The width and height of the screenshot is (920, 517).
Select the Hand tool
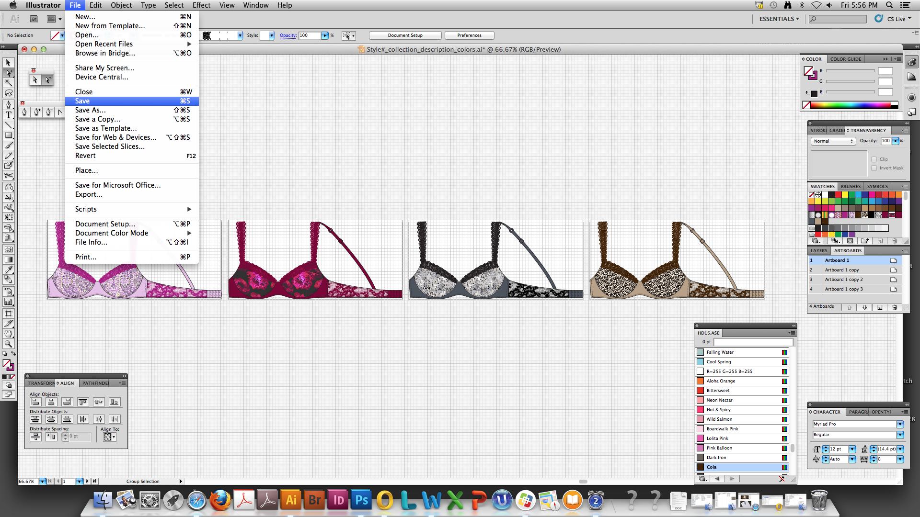9,334
